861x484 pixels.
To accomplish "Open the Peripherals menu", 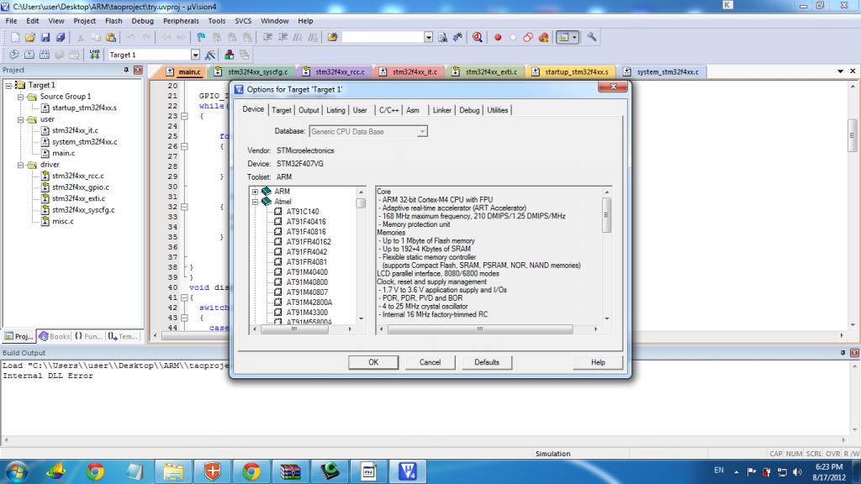I will coord(181,21).
